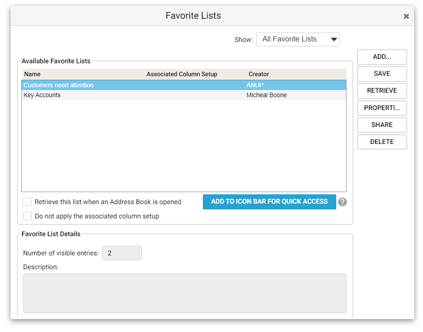Sort by Associated Column Setup header
This screenshot has height=332, width=423.
coord(182,74)
